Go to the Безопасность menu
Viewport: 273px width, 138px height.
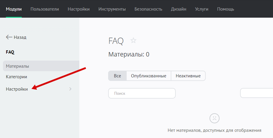coord(148,9)
